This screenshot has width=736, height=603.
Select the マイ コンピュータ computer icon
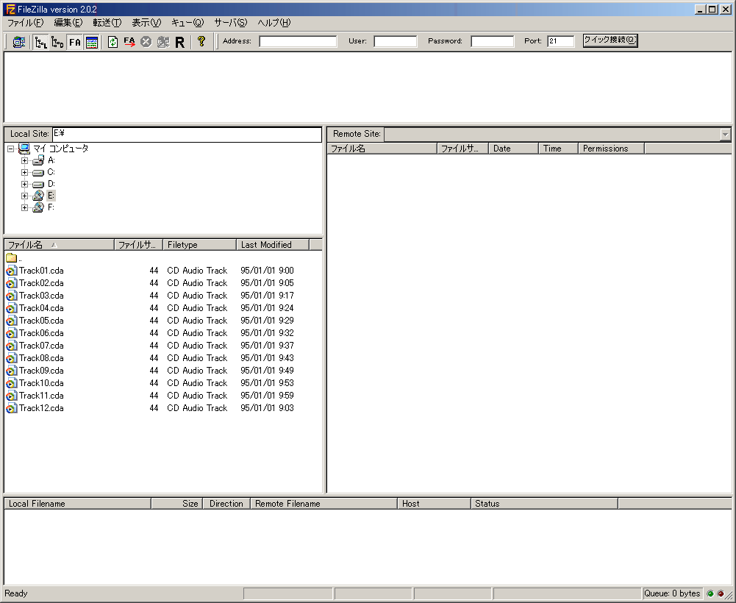coord(24,149)
